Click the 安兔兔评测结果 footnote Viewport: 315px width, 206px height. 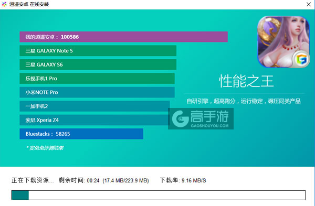tap(45, 148)
